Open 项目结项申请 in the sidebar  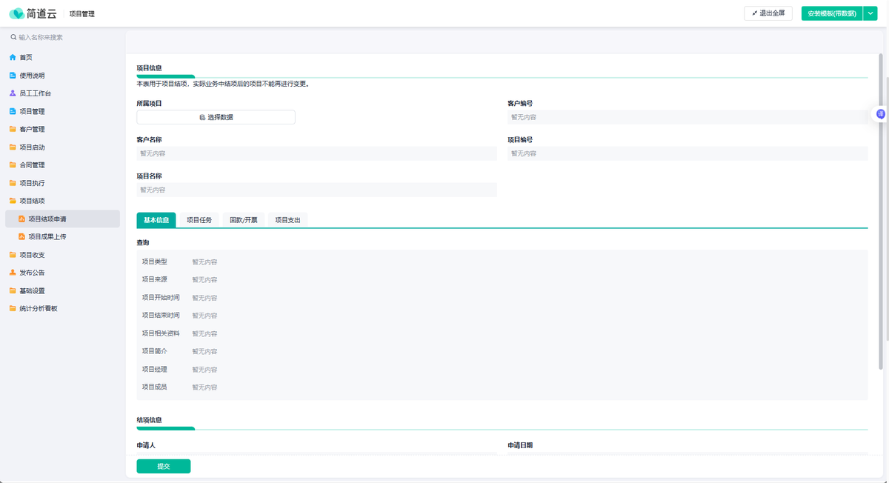click(62, 219)
